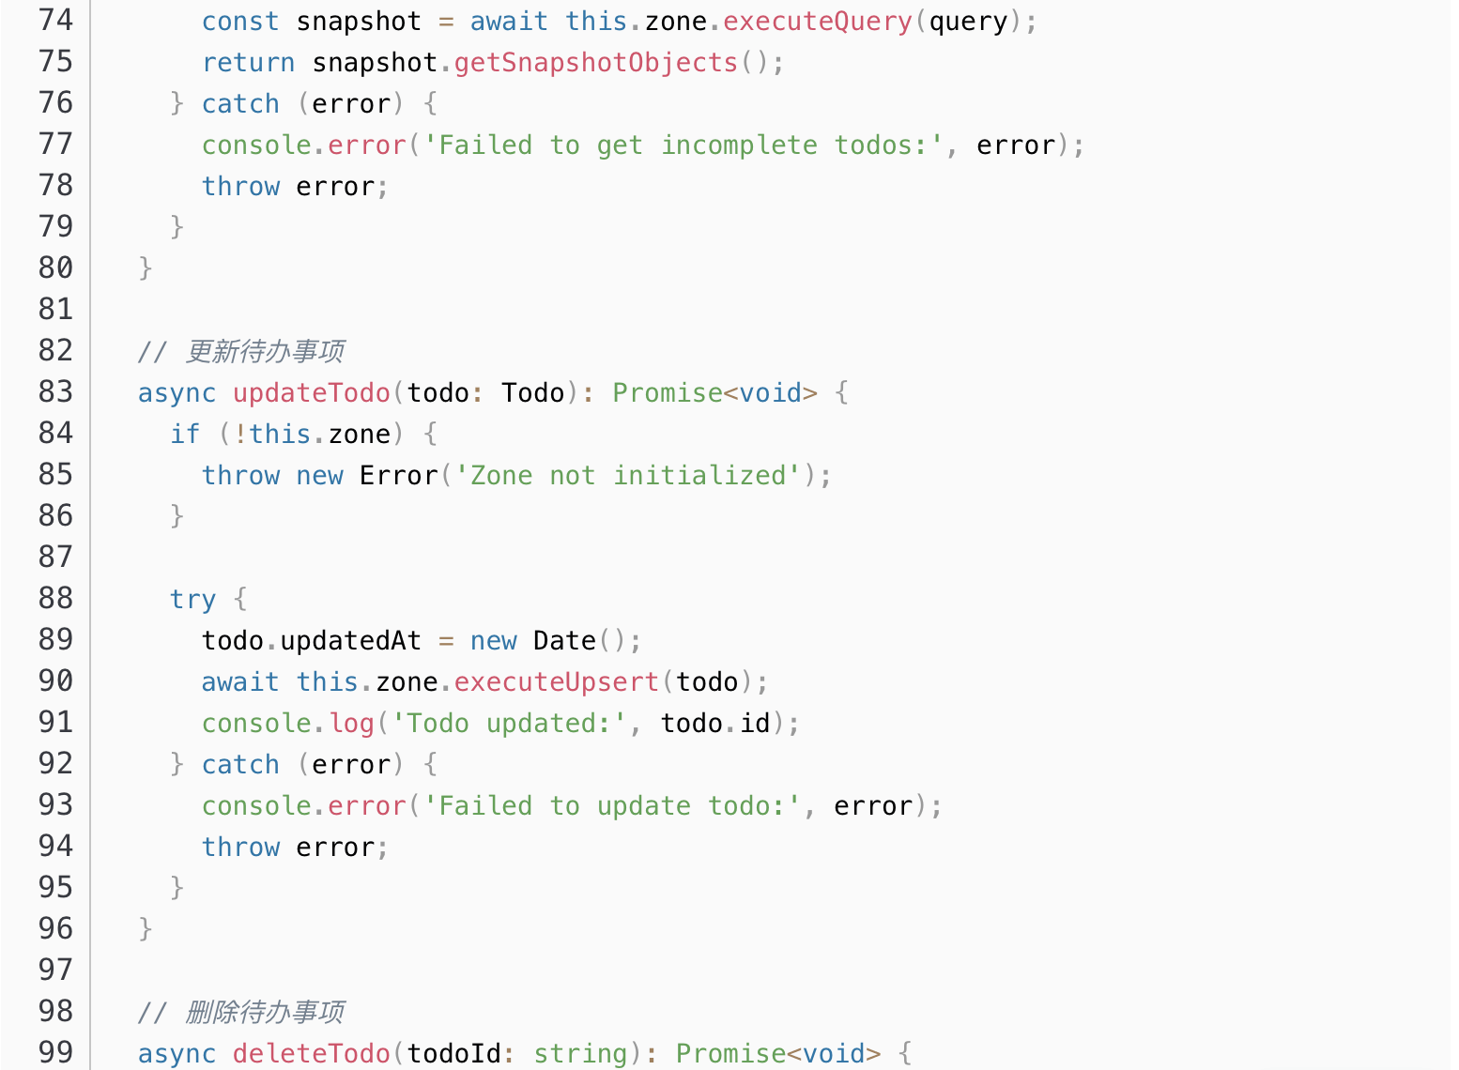This screenshot has width=1459, height=1070.
Task: Click the todoId parameter name
Action: pyautogui.click(x=453, y=1053)
